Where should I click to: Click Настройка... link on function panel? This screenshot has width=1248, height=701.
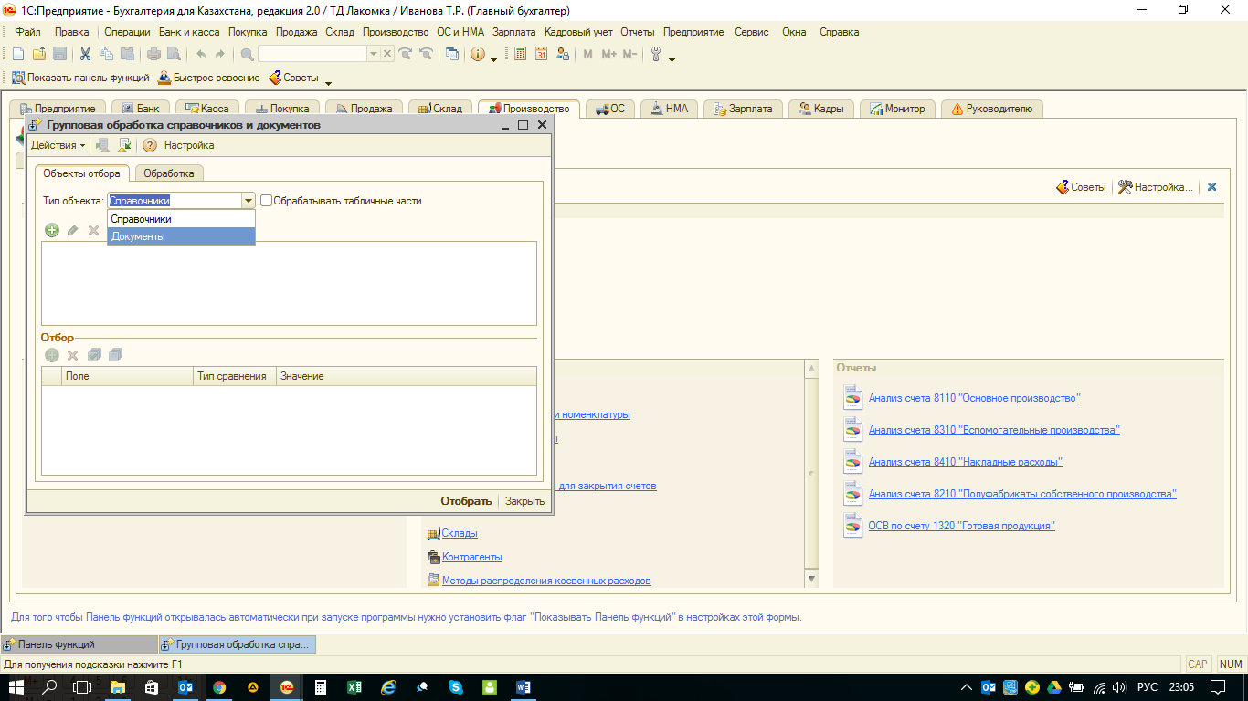pyautogui.click(x=1156, y=186)
